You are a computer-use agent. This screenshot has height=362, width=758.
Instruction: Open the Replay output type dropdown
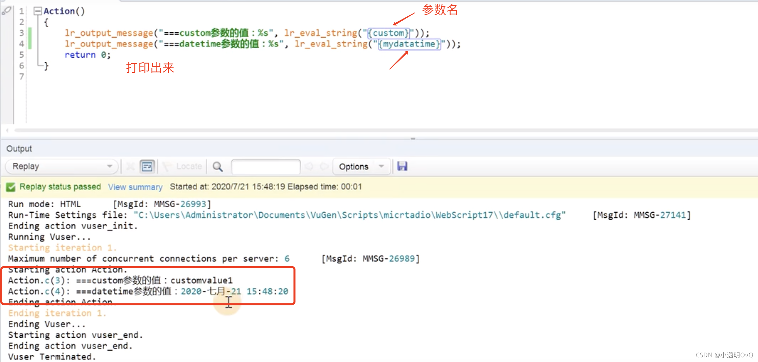click(62, 166)
